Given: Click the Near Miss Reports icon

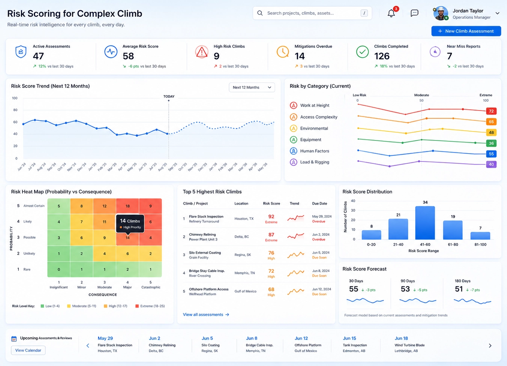Looking at the screenshot, I should (x=435, y=52).
